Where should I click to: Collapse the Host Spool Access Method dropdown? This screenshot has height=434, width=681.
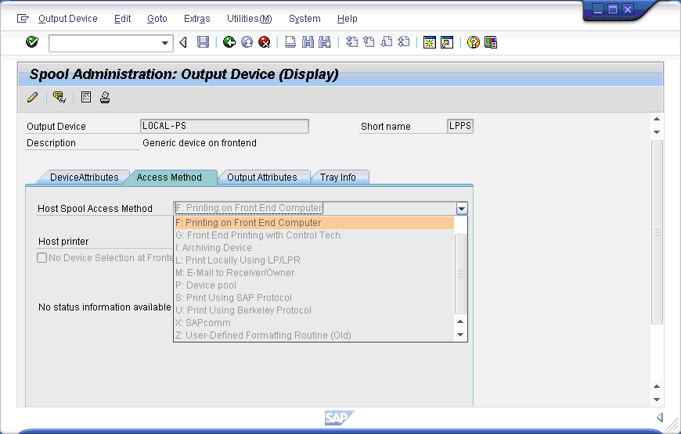pyautogui.click(x=461, y=209)
